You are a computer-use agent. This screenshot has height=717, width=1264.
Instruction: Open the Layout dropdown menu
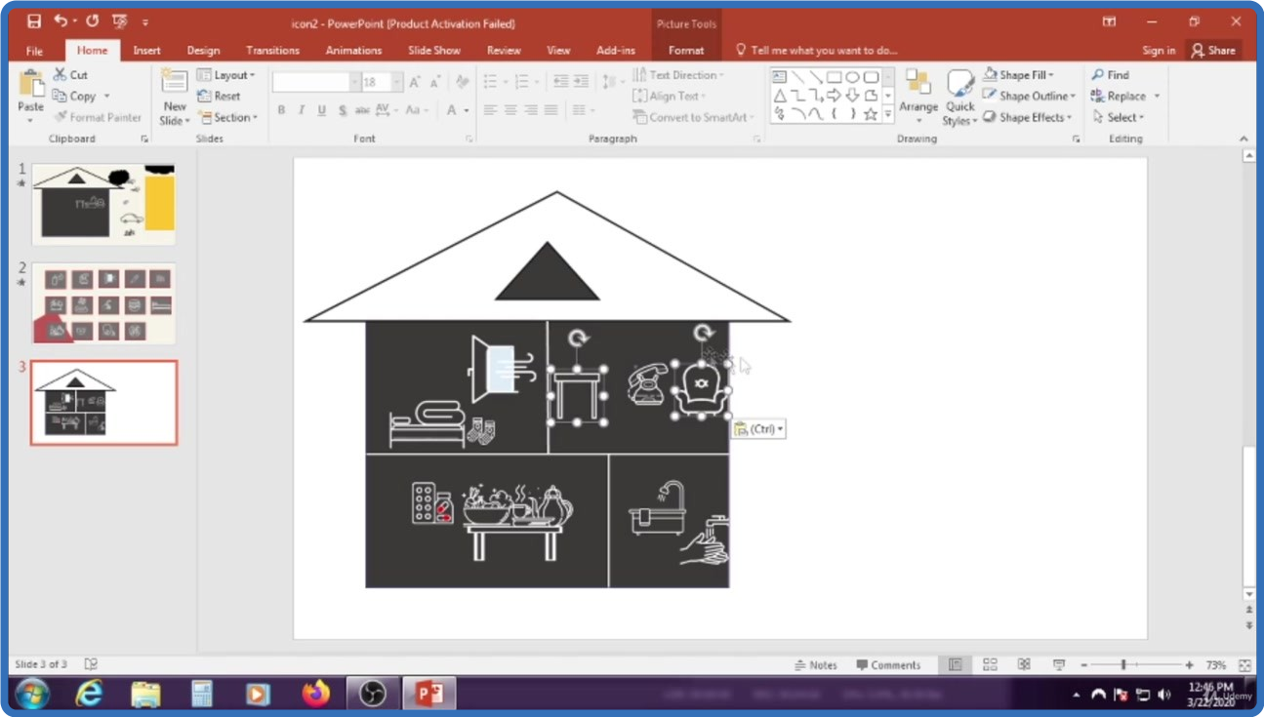point(227,75)
